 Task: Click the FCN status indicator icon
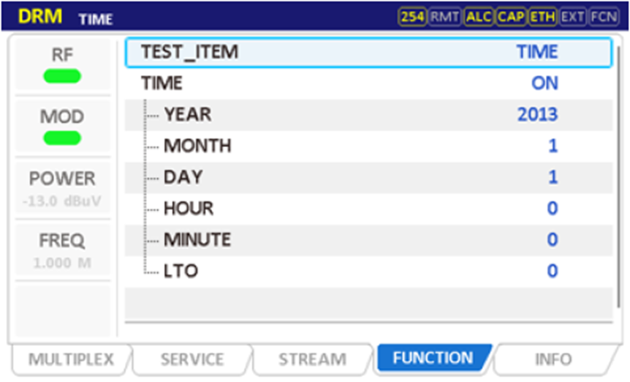[x=604, y=17]
